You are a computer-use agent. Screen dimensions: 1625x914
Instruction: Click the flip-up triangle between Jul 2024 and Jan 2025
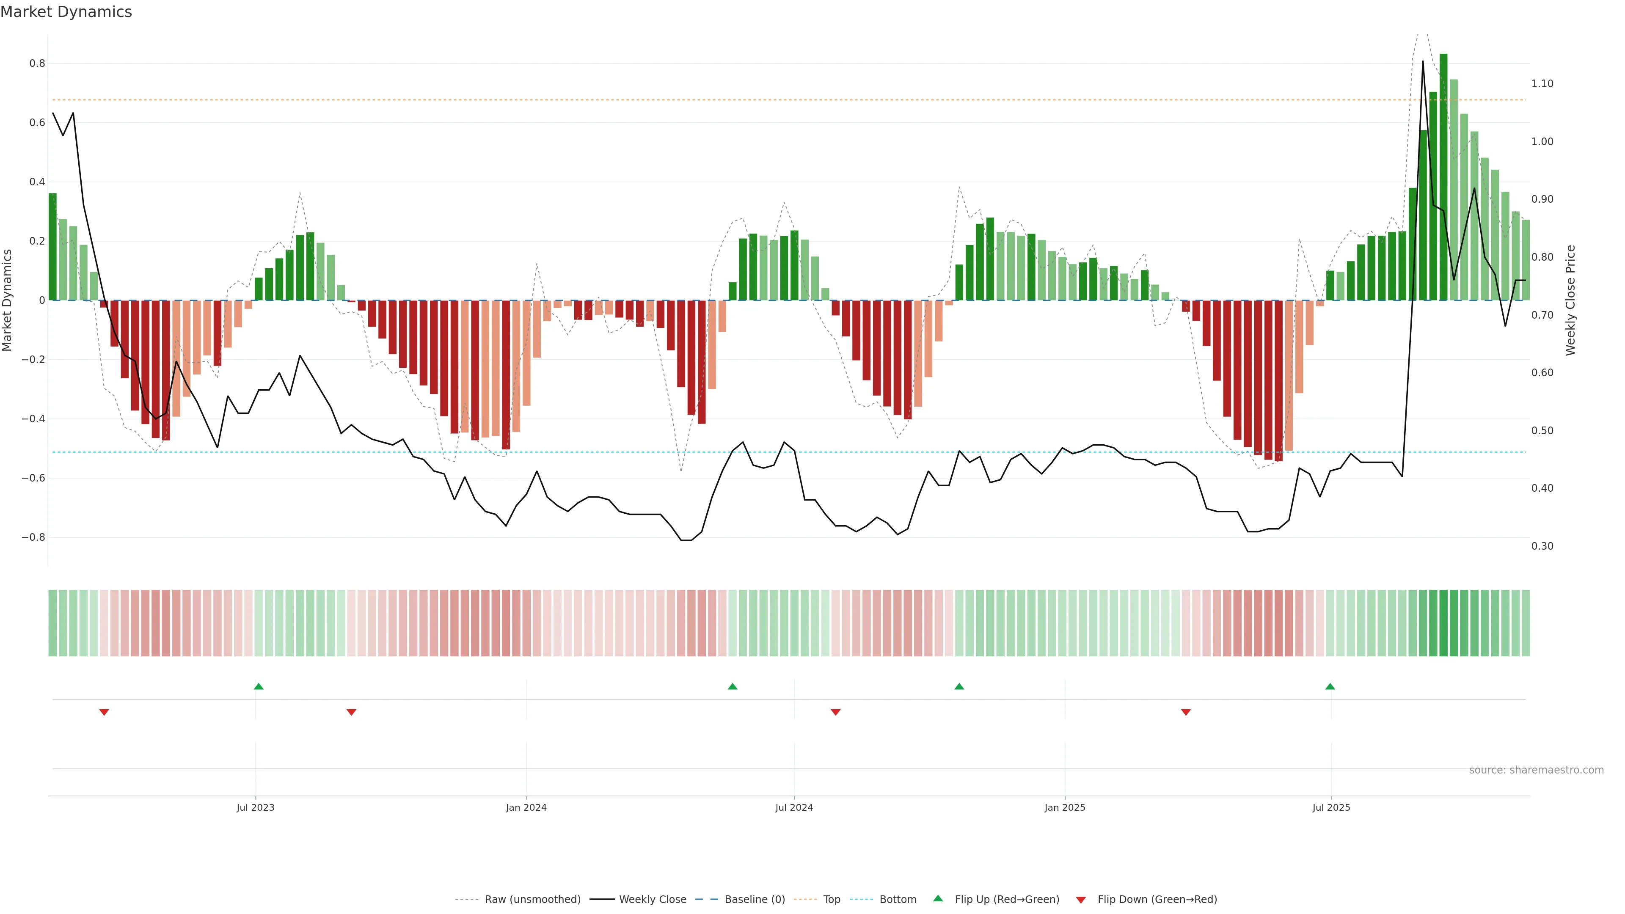click(x=959, y=686)
